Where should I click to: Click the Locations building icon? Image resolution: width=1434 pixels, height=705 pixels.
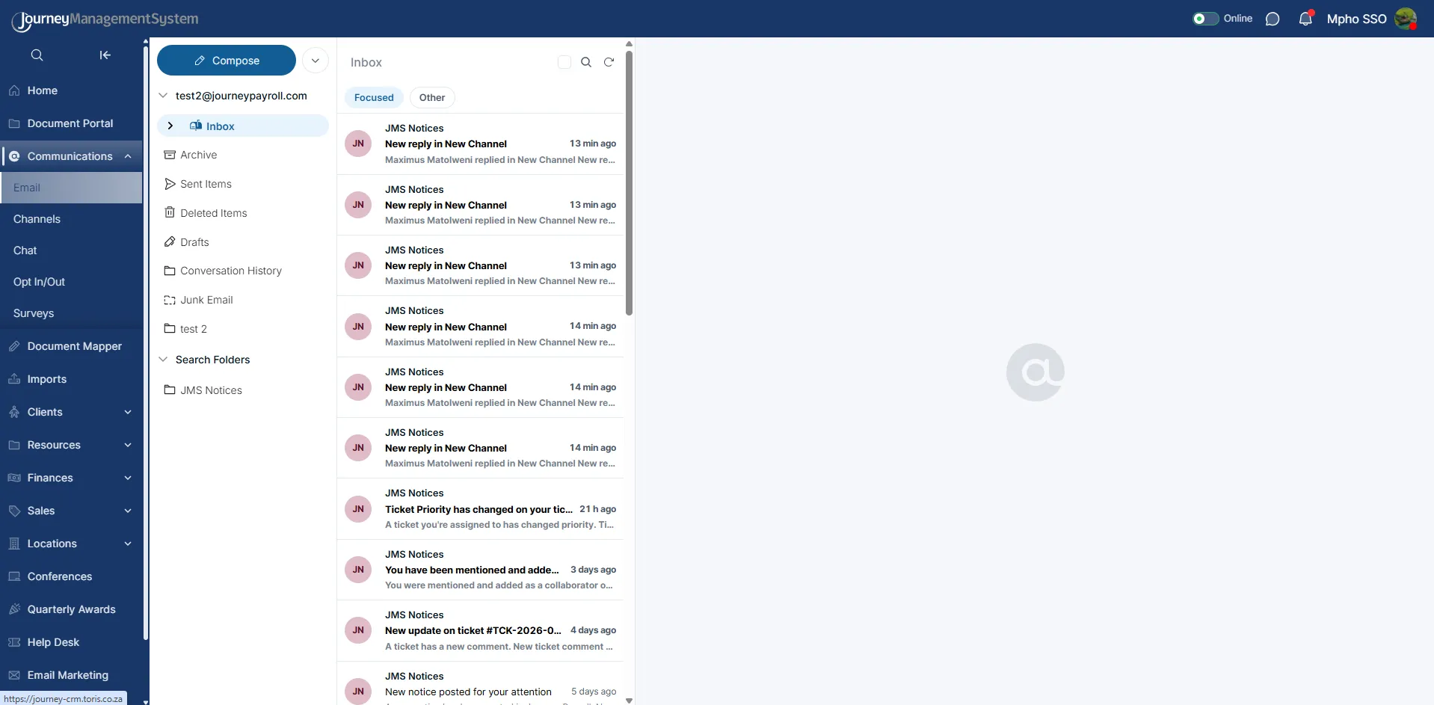tap(14, 544)
